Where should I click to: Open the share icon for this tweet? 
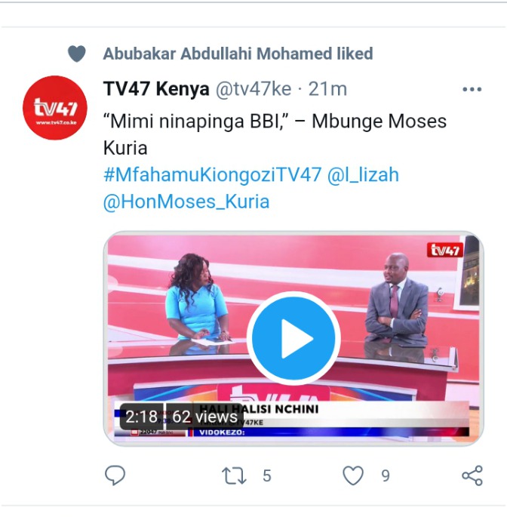pyautogui.click(x=472, y=475)
